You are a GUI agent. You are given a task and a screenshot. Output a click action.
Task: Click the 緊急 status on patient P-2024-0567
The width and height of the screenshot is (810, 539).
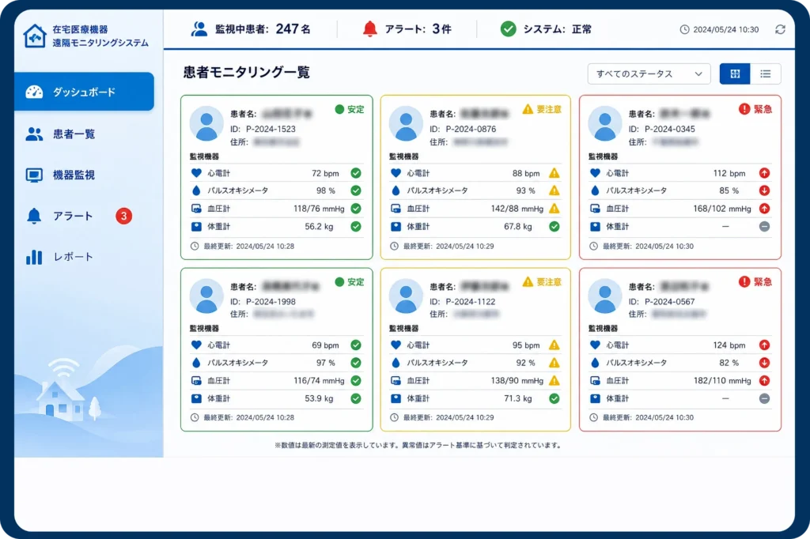(755, 282)
